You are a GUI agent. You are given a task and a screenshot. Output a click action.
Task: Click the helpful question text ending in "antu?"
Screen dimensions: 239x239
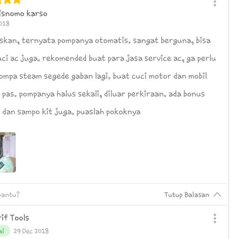[x=10, y=195]
